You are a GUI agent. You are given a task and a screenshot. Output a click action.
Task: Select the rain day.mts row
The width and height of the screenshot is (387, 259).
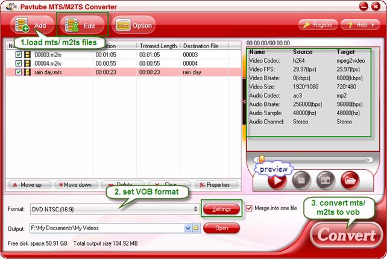(124, 72)
